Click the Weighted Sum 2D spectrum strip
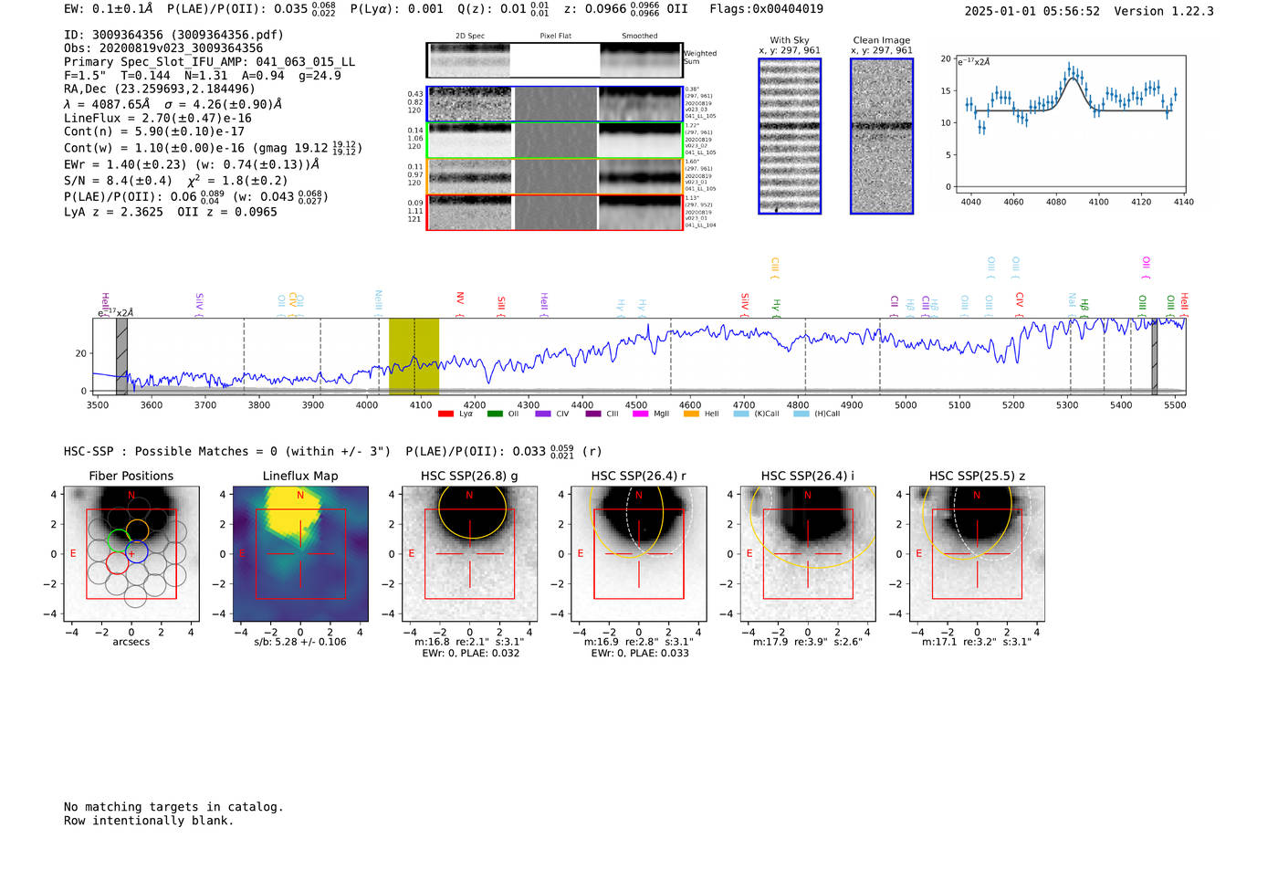 tap(555, 60)
